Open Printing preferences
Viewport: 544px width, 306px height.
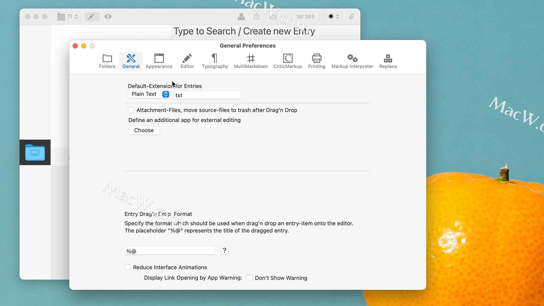(316, 61)
